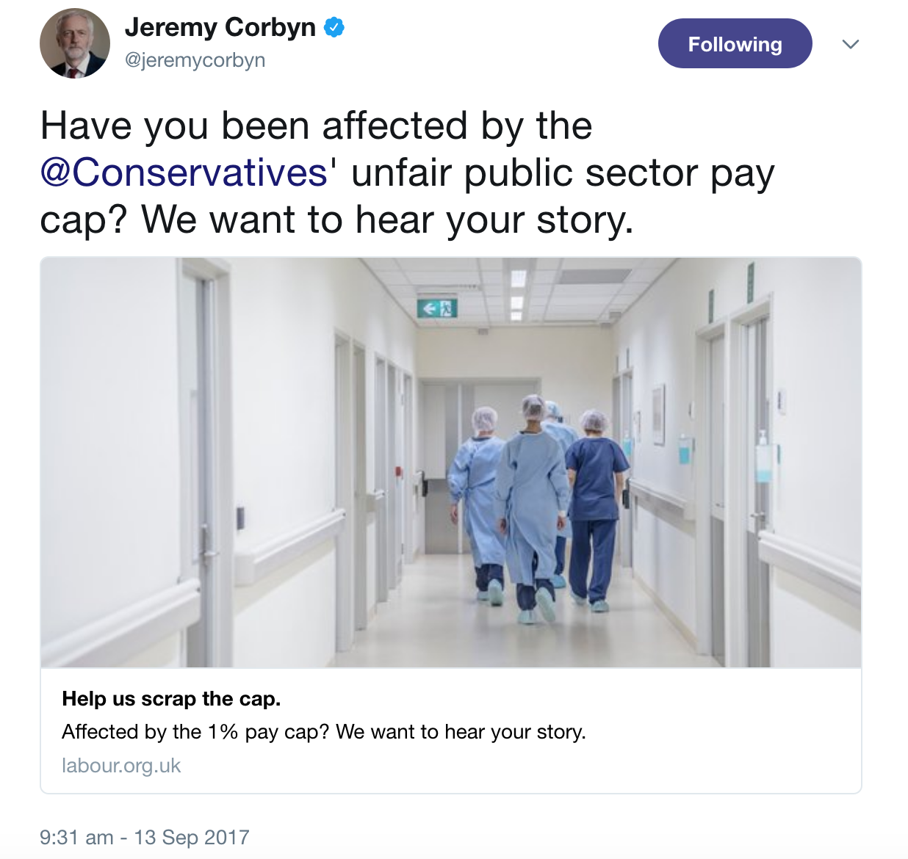
Task: Click the tweet text about public sector pay
Action: coord(408,173)
